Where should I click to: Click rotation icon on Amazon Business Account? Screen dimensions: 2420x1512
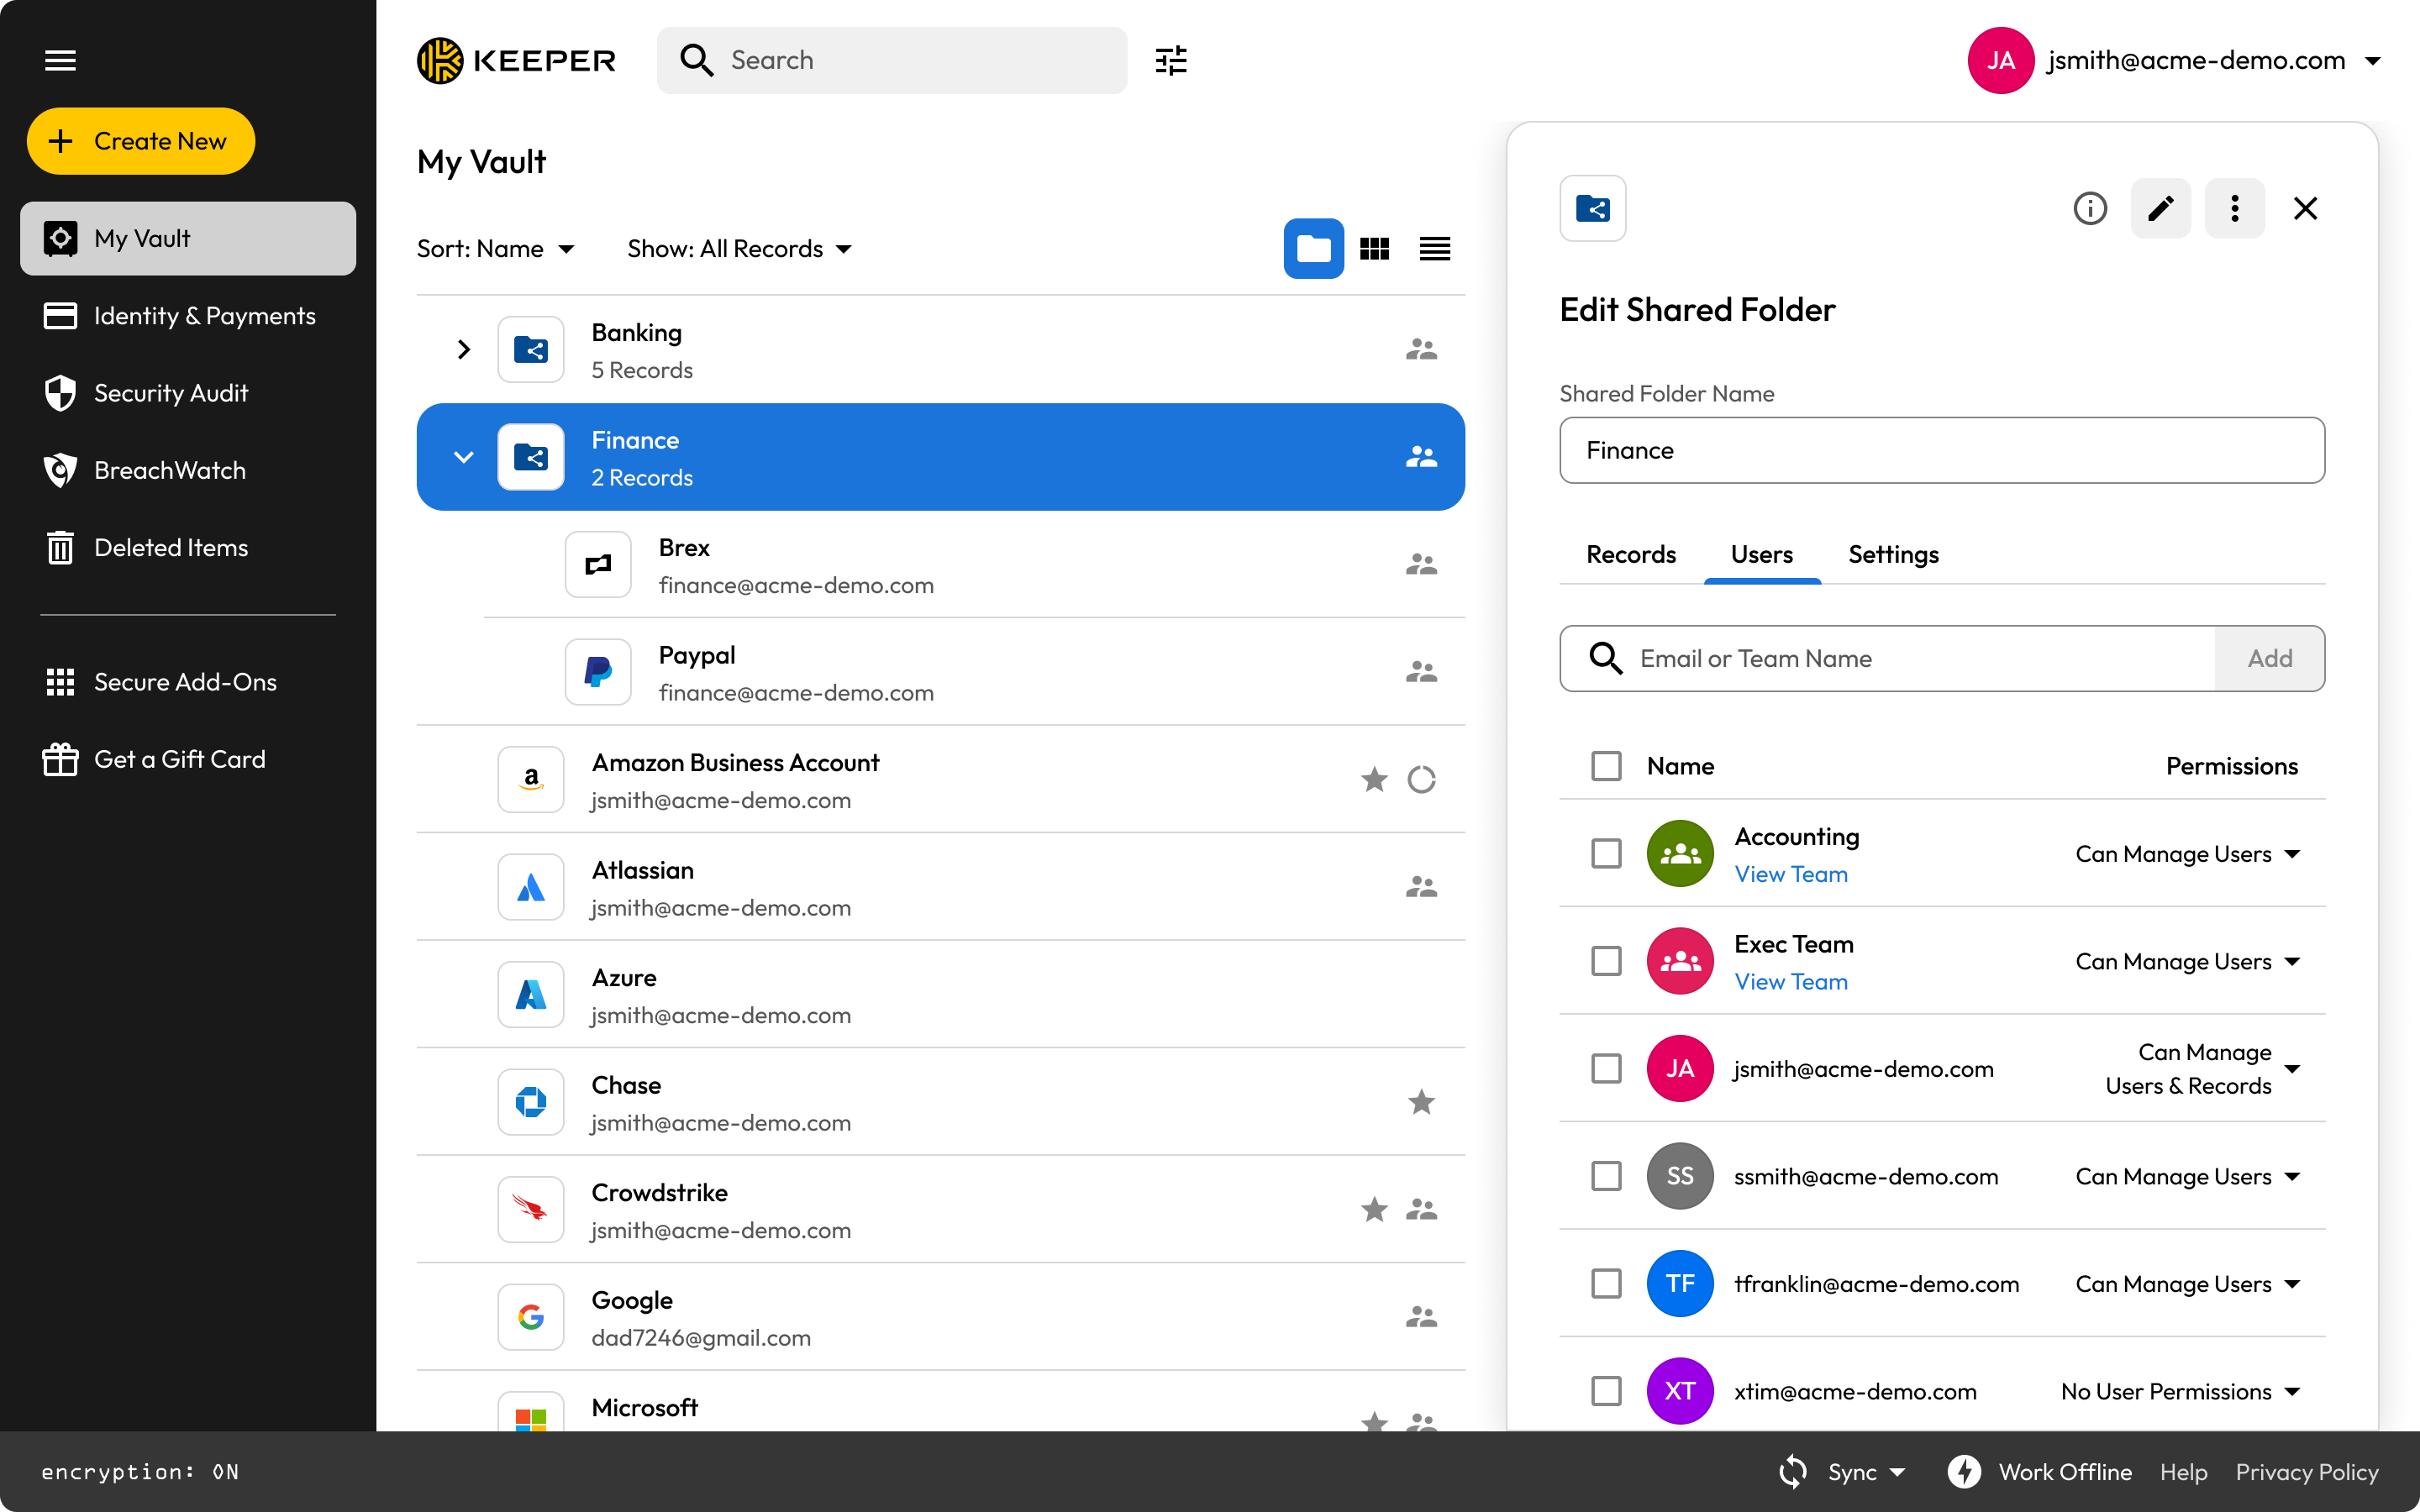pos(1421,779)
